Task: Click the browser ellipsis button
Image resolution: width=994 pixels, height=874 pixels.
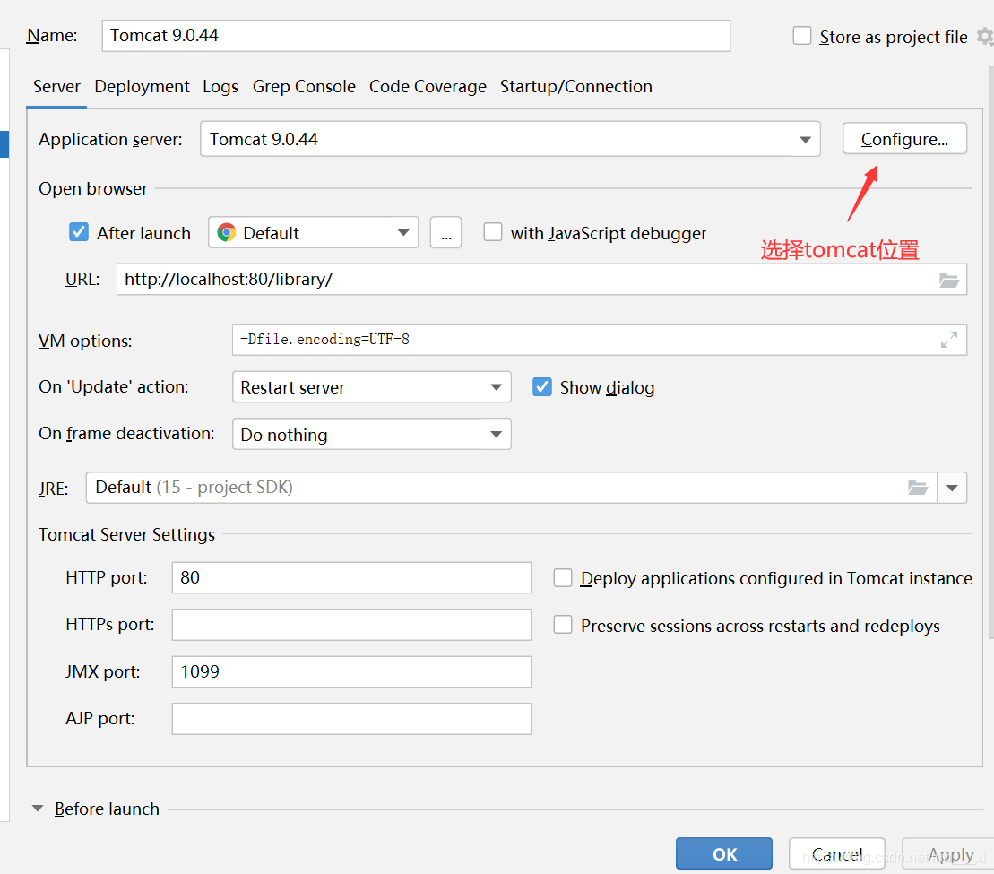Action: point(445,232)
